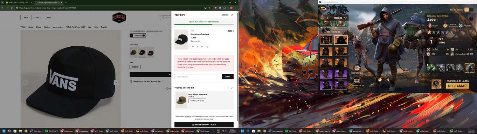This screenshot has width=477, height=134.
Task: Open the tab search dropdown arrow
Action: [x=2, y=3]
